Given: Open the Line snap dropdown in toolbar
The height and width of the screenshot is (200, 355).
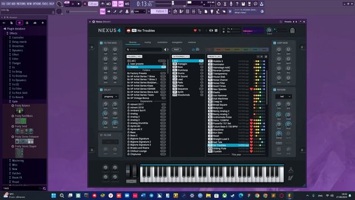Looking at the screenshot, I should [x=139, y=11].
